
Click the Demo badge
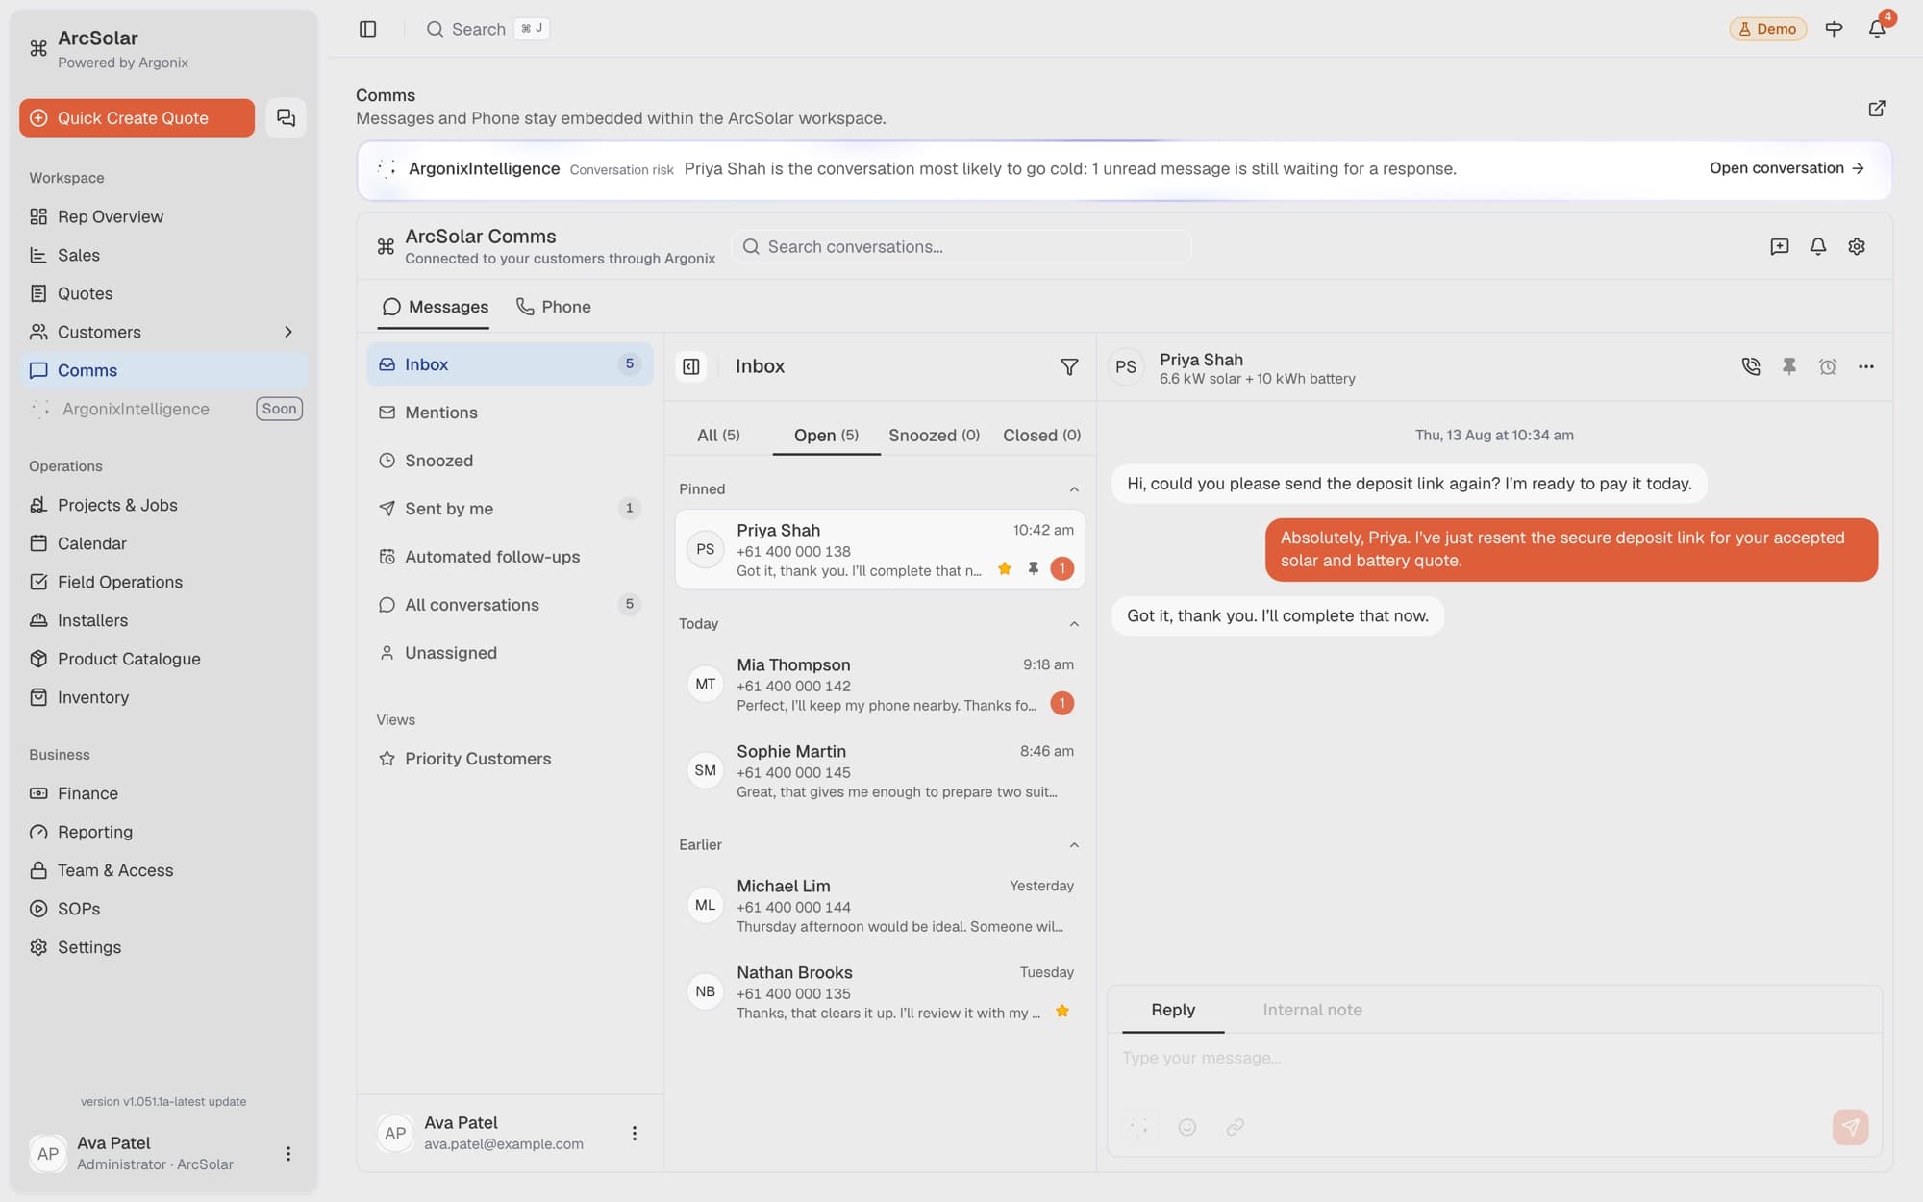1767,29
